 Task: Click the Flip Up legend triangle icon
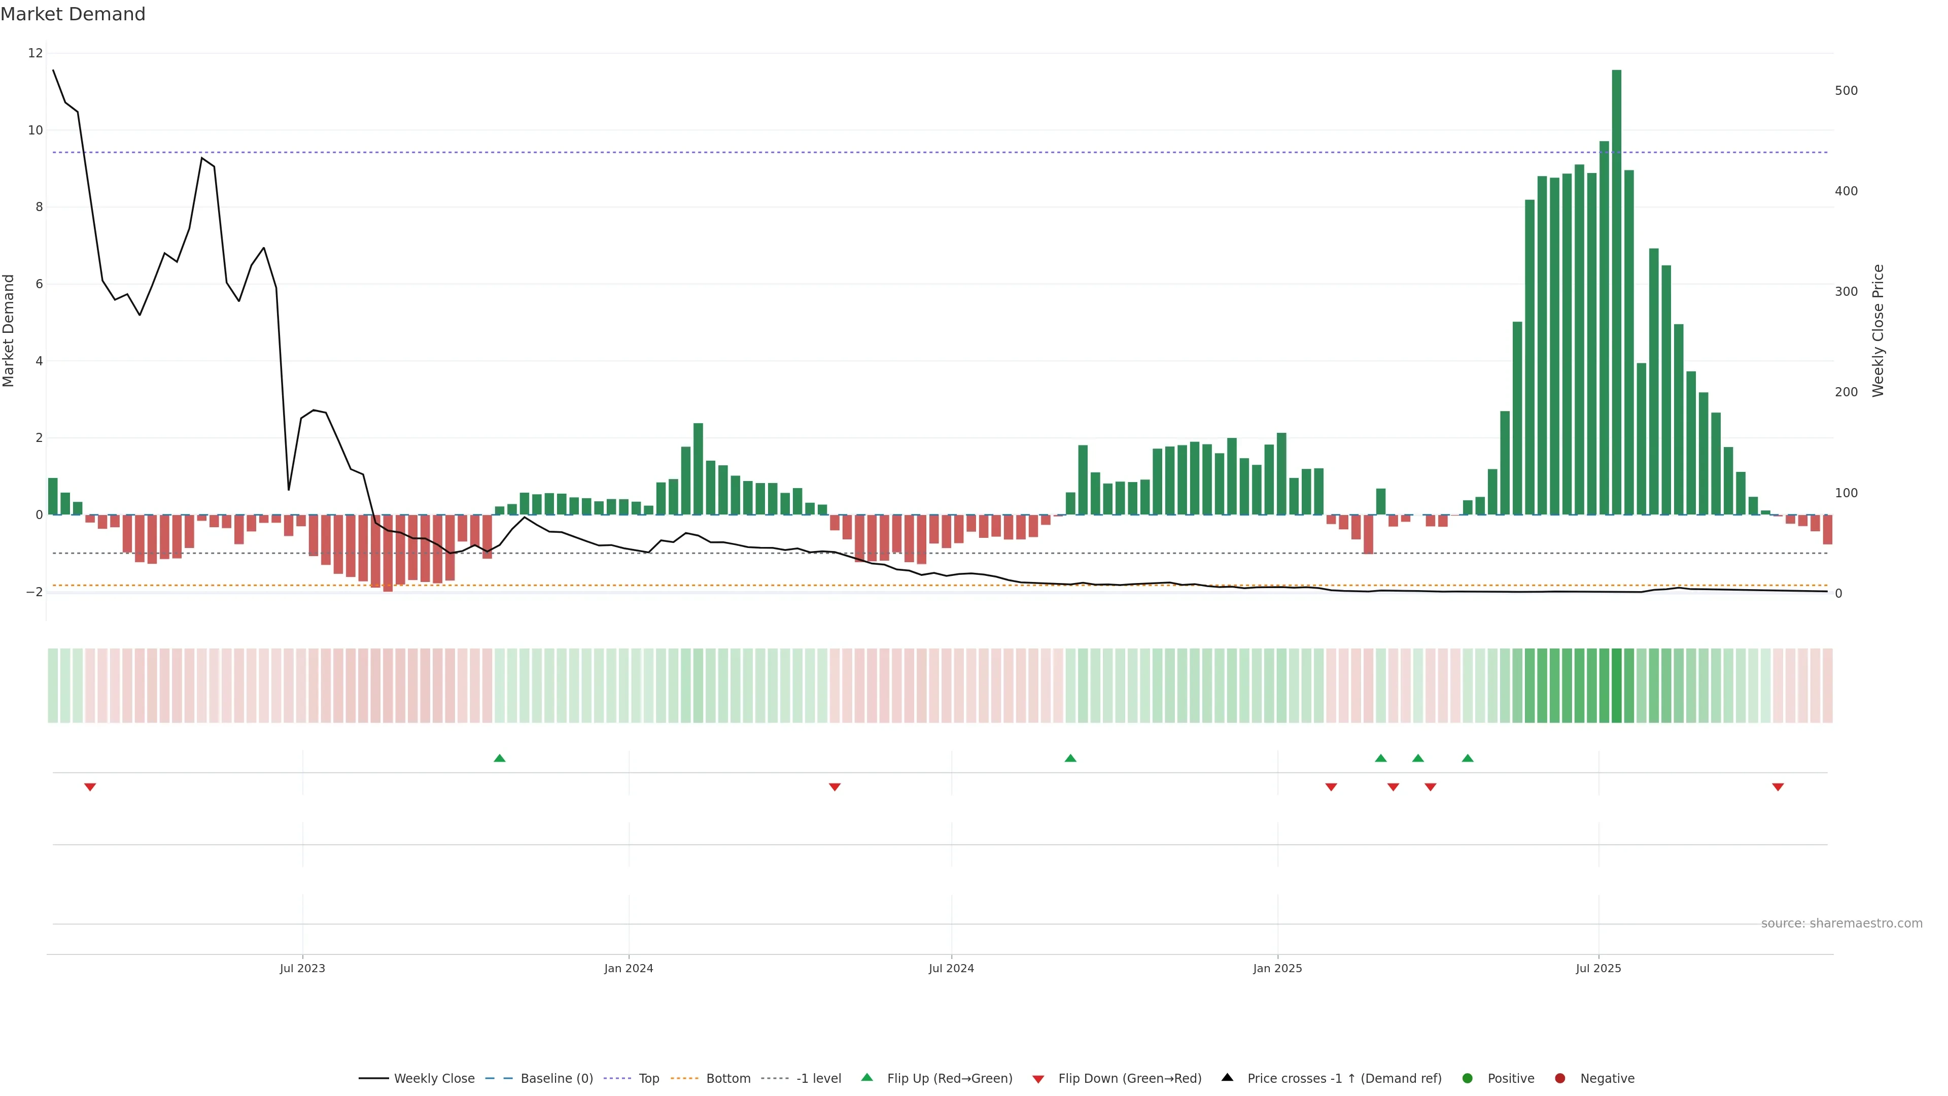point(866,1077)
